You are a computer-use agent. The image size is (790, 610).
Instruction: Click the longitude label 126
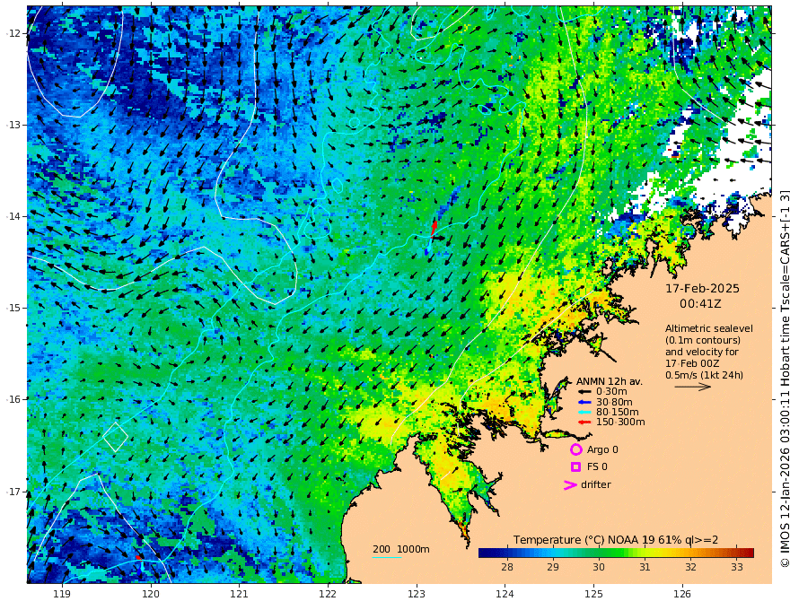[682, 594]
